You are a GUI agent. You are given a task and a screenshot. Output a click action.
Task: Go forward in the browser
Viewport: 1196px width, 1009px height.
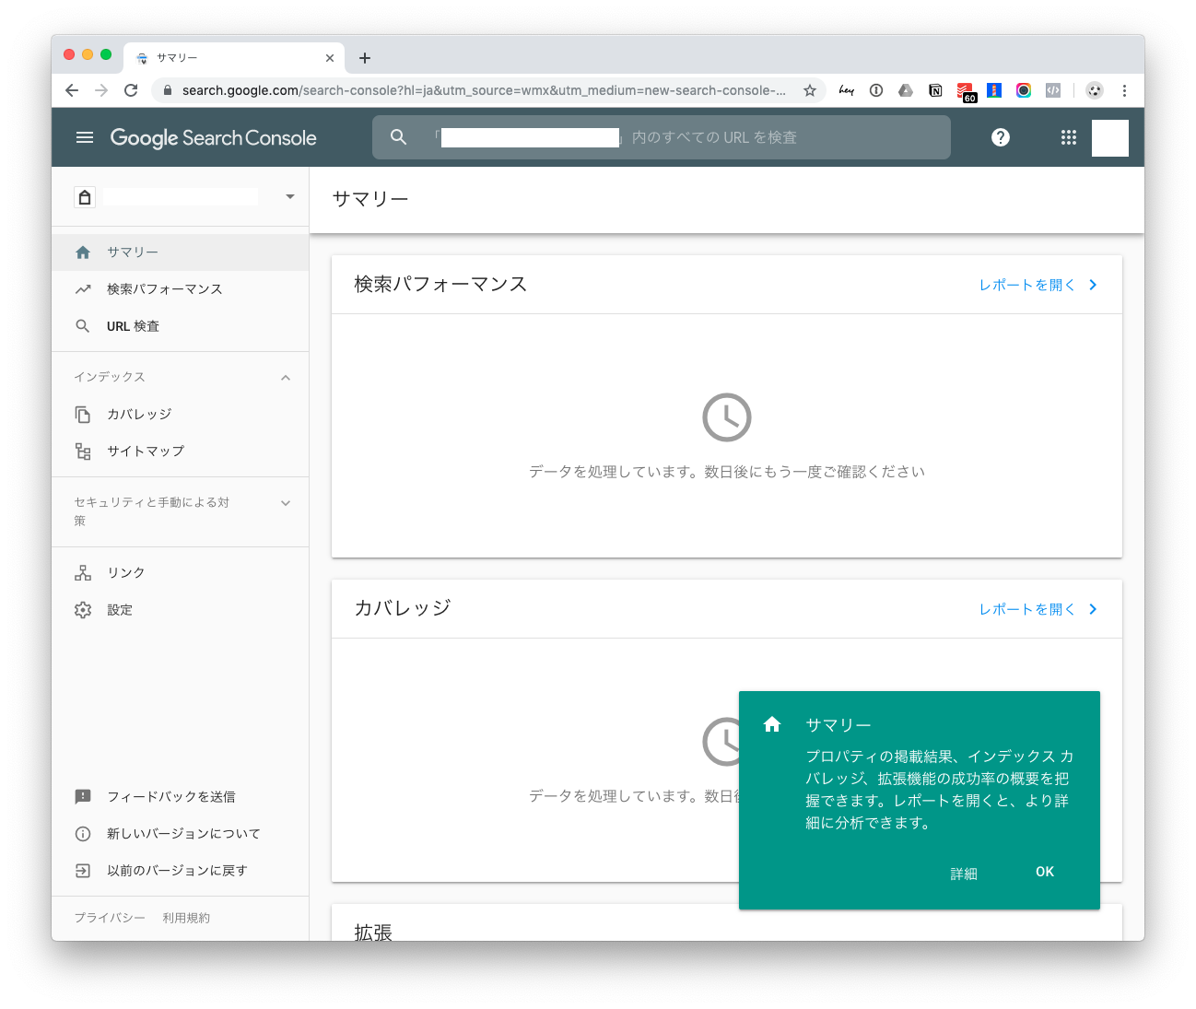click(101, 90)
